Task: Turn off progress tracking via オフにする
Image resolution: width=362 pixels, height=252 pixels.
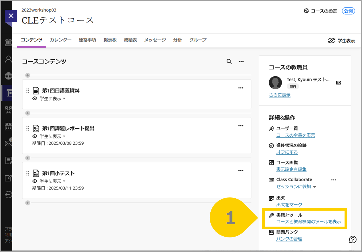Action: 287,152
